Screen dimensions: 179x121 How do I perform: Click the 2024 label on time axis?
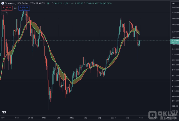tap(114, 118)
